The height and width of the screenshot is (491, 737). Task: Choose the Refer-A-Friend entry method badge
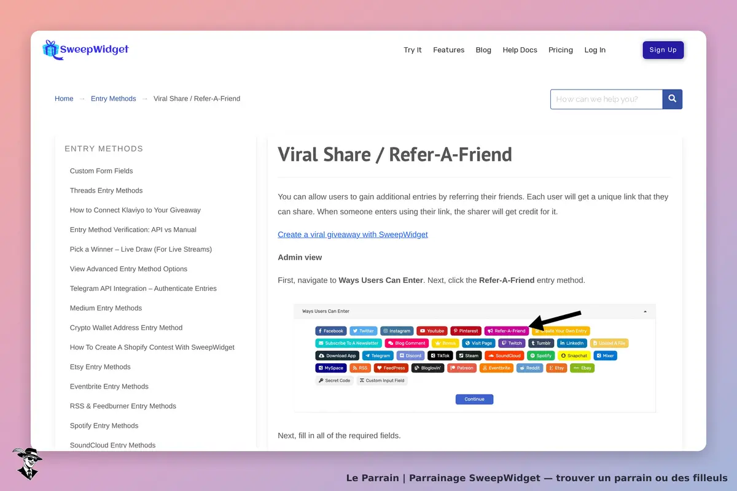tap(507, 331)
